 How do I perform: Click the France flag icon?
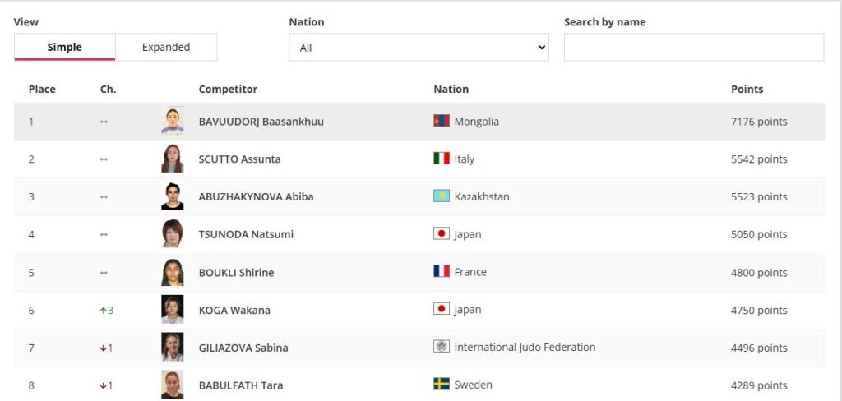click(442, 271)
